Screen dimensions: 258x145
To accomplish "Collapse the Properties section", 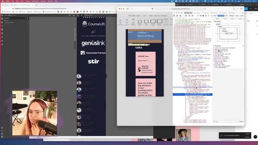I will tap(214, 46).
